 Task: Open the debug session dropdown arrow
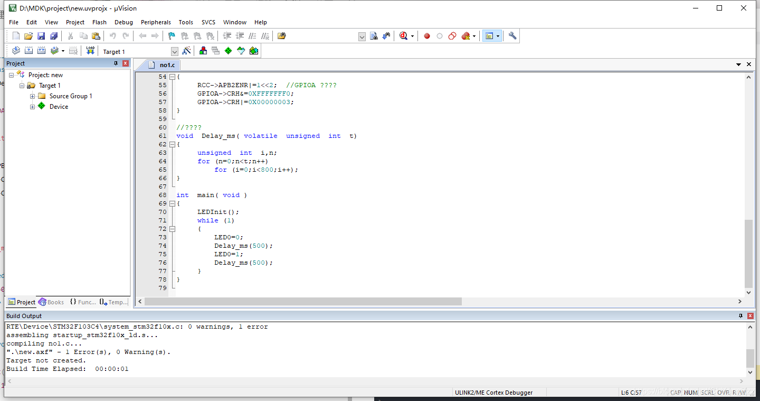[x=413, y=36]
